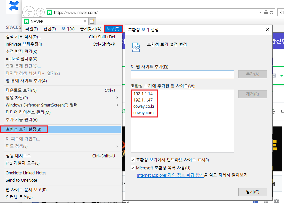Image resolution: width=284 pixels, height=203 pixels.
Task: Select 앱 뷰에 사이트 추가(A) entry
Action: point(61,81)
